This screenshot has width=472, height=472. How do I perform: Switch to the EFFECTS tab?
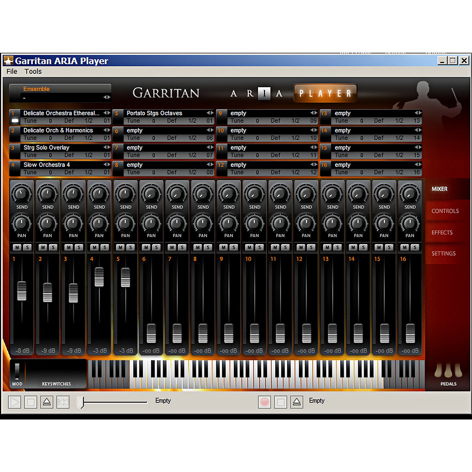(x=442, y=232)
